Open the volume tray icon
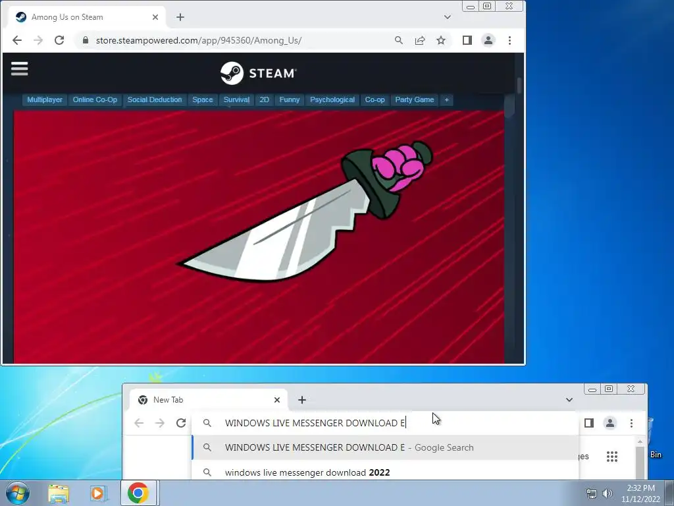The height and width of the screenshot is (506, 674). pyautogui.click(x=607, y=493)
